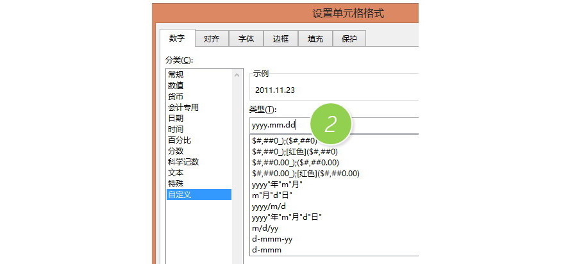Switch to the 边框 tab
The image size is (577, 264).
[x=280, y=39]
